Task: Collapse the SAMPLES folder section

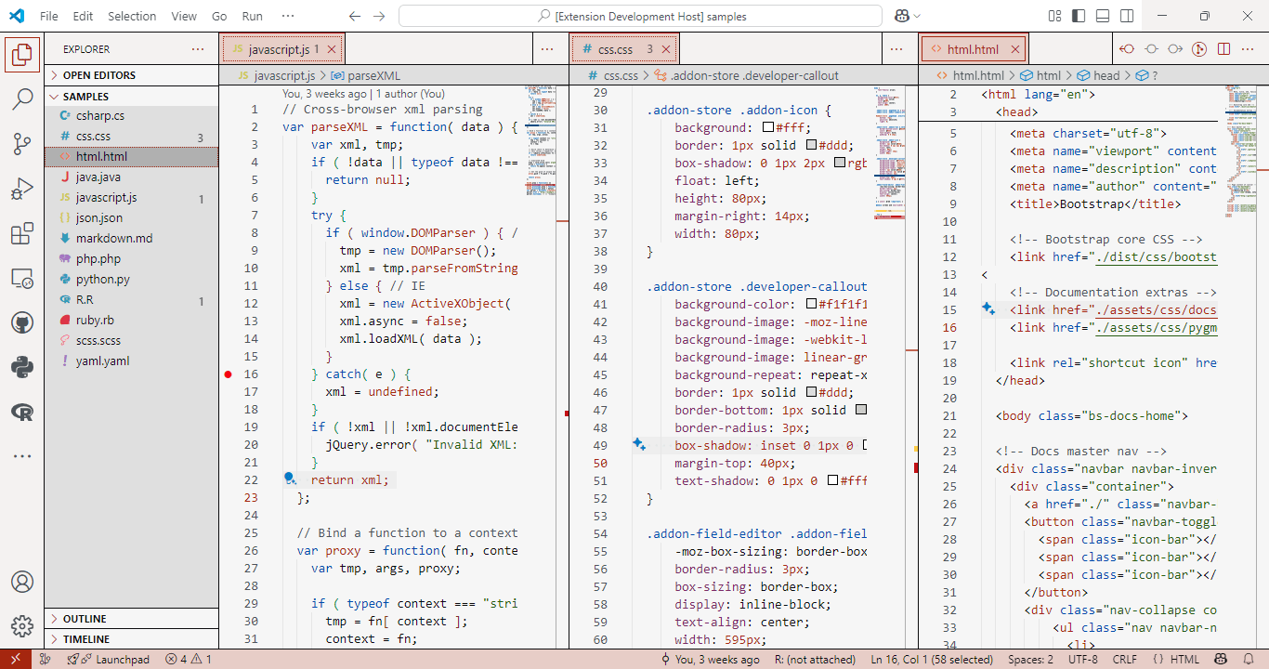Action: pos(131,97)
